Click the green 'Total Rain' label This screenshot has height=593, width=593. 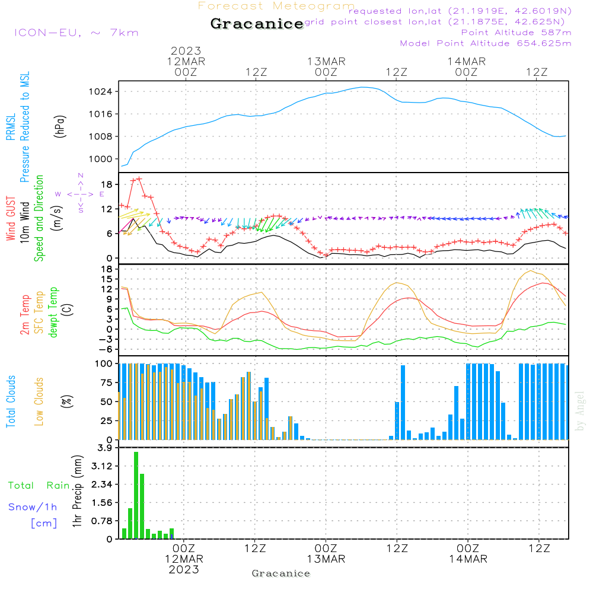pyautogui.click(x=39, y=486)
